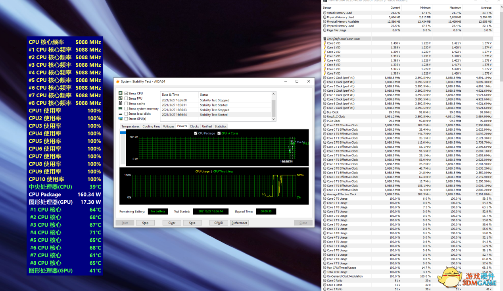This screenshot has height=291, width=503.
Task: Select the Clocks tab
Action: pyautogui.click(x=194, y=126)
